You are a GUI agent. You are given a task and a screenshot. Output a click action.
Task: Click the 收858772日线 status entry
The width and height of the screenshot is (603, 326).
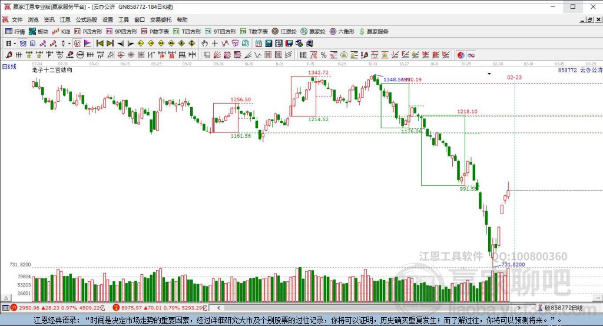(x=561, y=308)
